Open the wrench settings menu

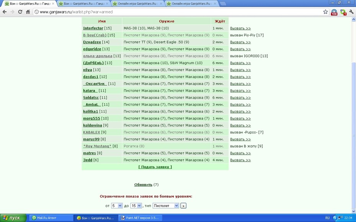[351, 12]
